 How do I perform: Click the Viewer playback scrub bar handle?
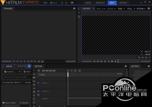pos(118,61)
